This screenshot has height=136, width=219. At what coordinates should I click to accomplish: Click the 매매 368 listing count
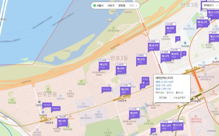[160, 93]
